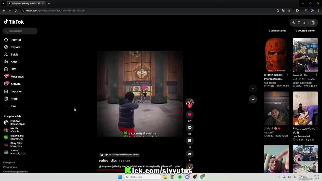Select the Tu pourrais aimer tab
Image resolution: width=322 pixels, height=181 pixels.
pos(304,31)
